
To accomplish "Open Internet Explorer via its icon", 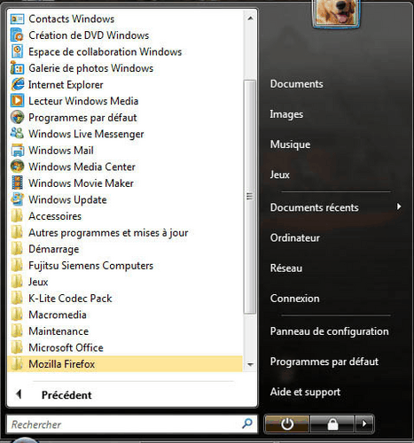I will (18, 84).
